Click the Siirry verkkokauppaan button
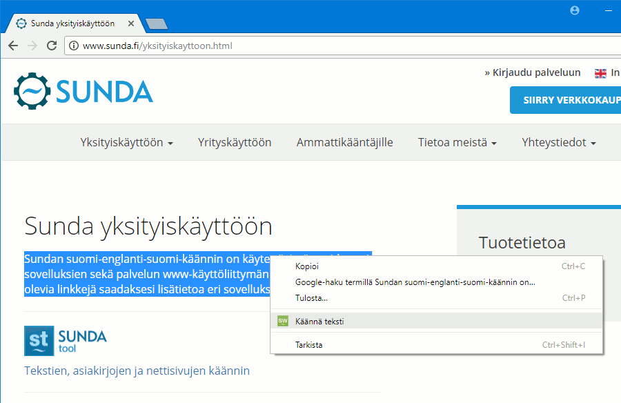This screenshot has width=621, height=403. 566,100
